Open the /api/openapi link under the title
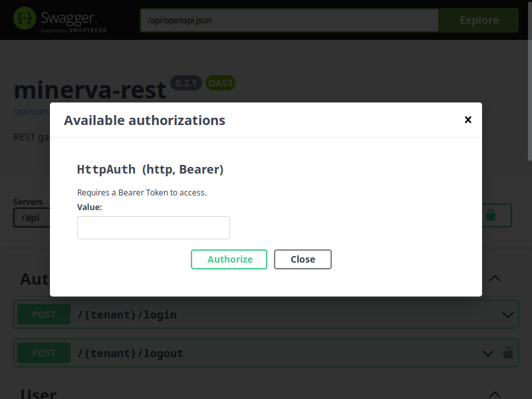 [x=31, y=112]
